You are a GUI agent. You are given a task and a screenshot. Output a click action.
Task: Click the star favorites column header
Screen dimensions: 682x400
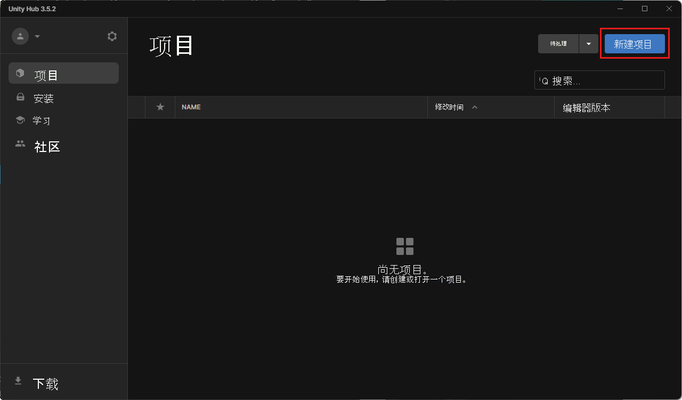pos(160,107)
